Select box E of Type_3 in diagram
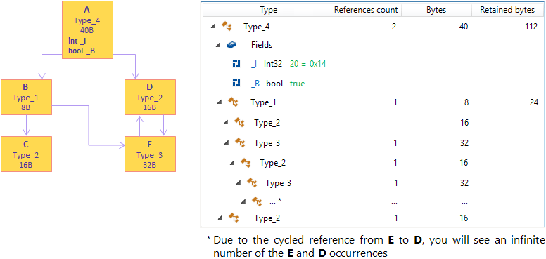Image resolution: width=546 pixels, height=259 pixels. coord(151,154)
